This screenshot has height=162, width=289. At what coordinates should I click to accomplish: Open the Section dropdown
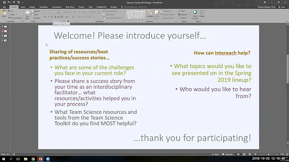[36, 18]
